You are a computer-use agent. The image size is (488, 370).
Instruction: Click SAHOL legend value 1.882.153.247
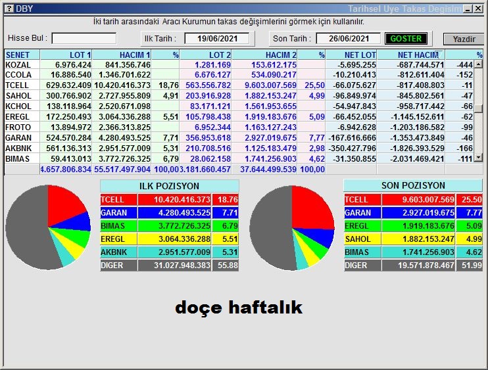click(428, 239)
